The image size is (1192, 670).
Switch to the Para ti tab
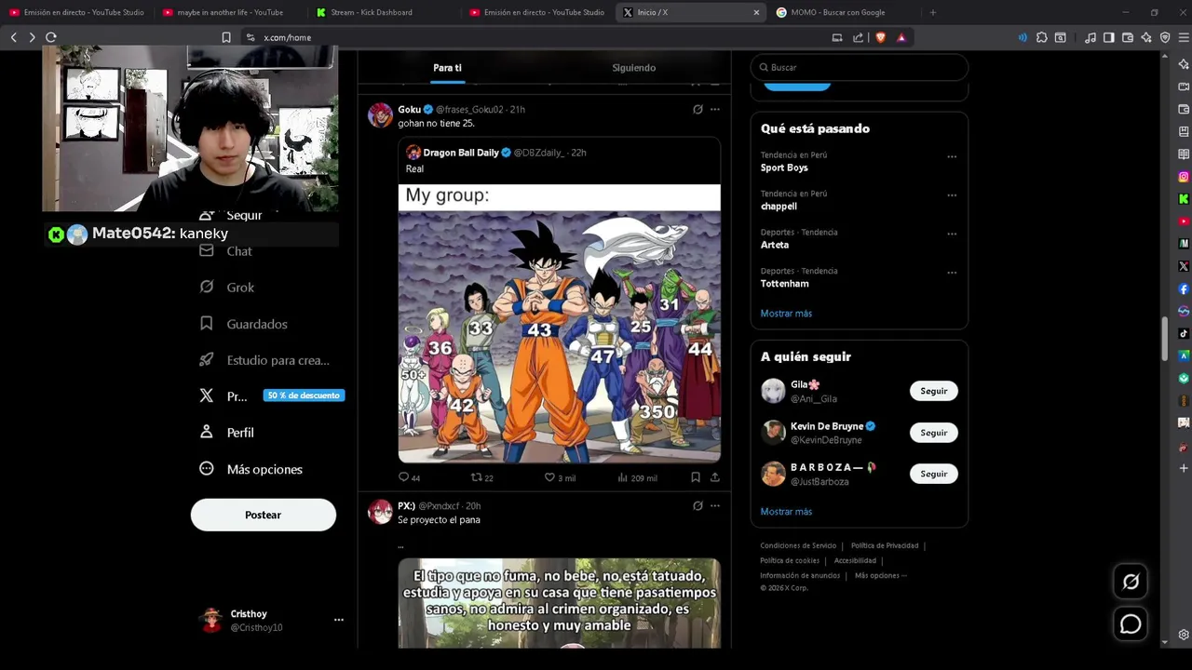pyautogui.click(x=447, y=68)
